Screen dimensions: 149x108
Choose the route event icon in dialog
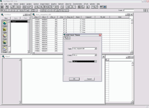pyautogui.click(x=69, y=38)
